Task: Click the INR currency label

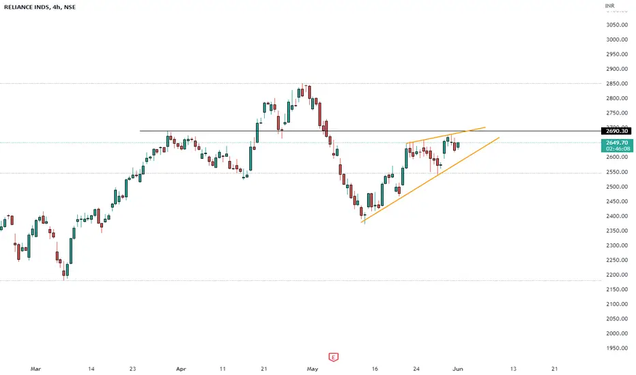Action: tap(609, 5)
